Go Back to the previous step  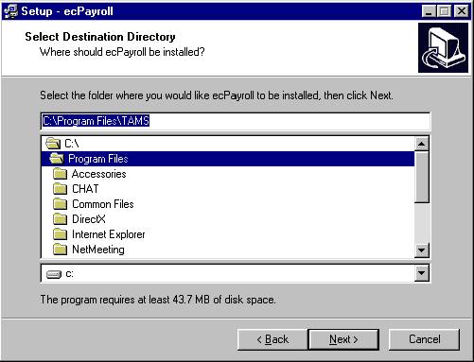click(272, 339)
